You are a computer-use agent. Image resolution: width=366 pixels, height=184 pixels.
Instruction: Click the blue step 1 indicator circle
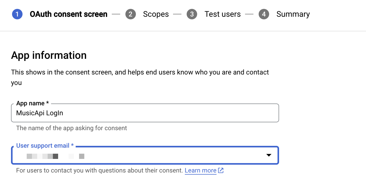pyautogui.click(x=17, y=14)
